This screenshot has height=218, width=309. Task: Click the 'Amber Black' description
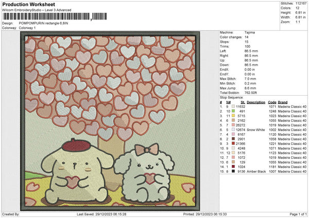tap(256, 172)
